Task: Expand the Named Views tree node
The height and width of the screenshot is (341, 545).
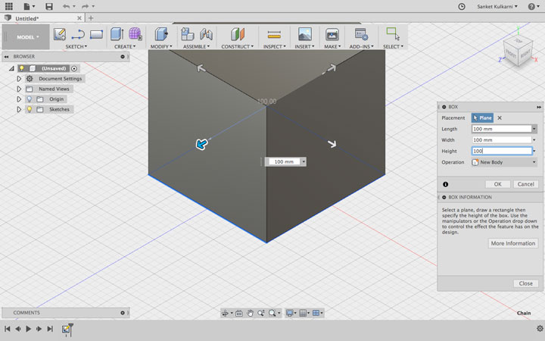Action: (x=19, y=89)
